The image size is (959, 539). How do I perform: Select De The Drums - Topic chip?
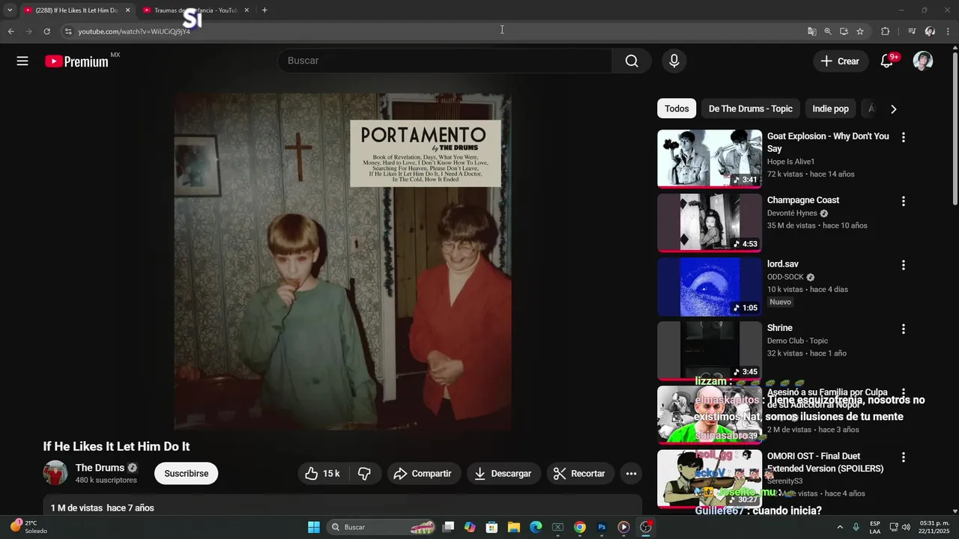[x=751, y=109]
